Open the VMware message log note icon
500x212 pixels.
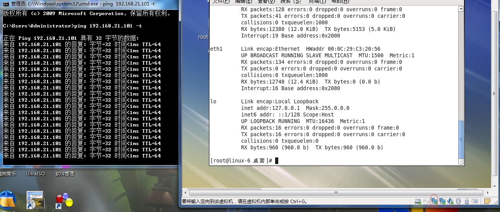click(487, 201)
